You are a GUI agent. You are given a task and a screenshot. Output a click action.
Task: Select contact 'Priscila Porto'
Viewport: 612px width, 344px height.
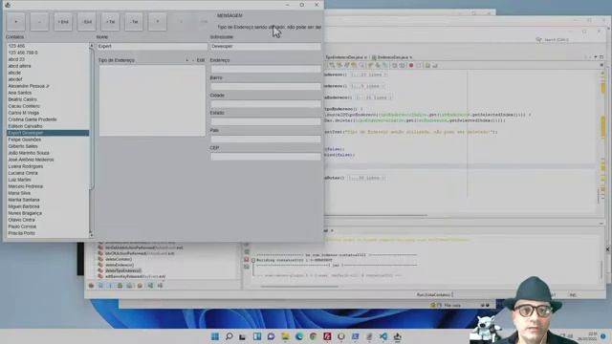click(48, 233)
